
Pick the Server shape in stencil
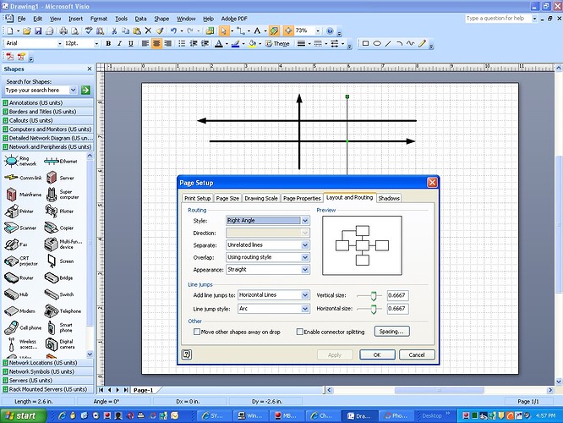60,178
